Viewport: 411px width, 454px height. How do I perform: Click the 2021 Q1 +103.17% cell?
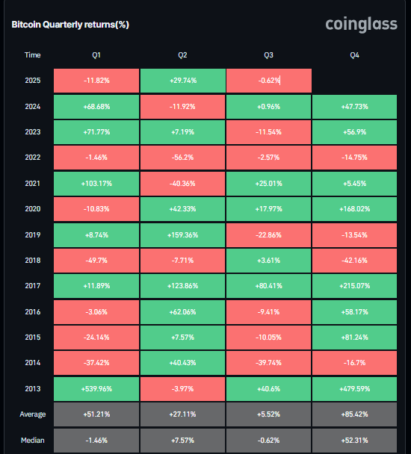point(96,184)
